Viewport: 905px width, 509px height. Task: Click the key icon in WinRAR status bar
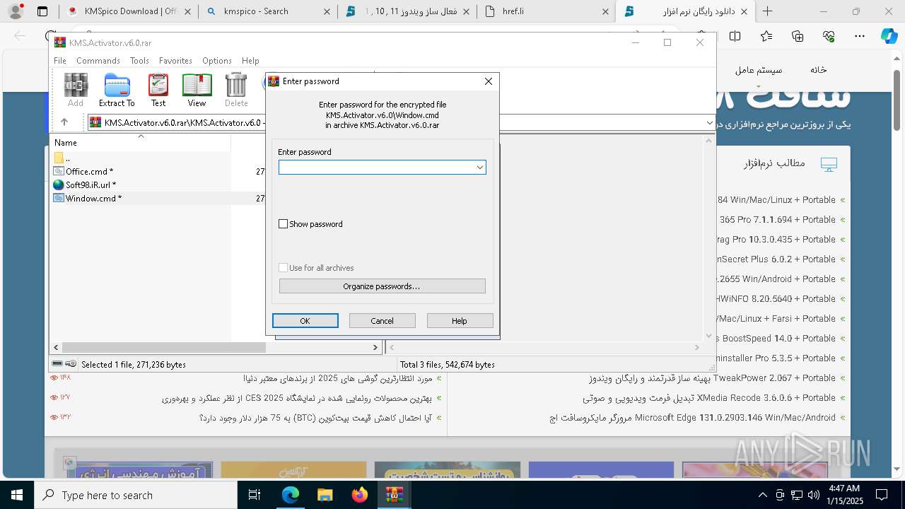pyautogui.click(x=71, y=364)
